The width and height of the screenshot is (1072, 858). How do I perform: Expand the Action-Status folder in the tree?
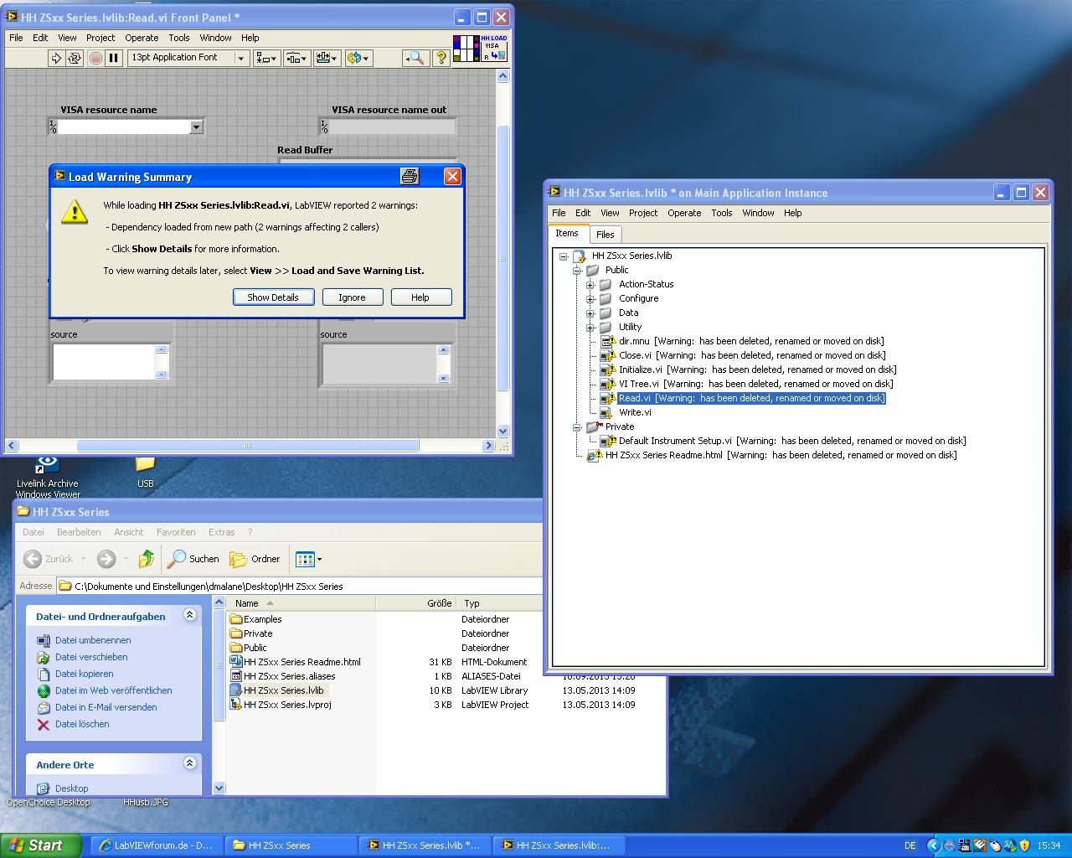[x=590, y=285]
